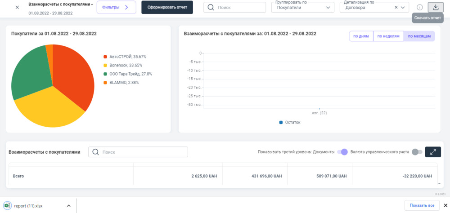450x213 pixels.
Task: Clear the Договора detalization selection
Action: pos(396,8)
